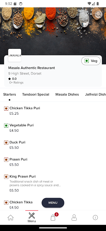Tap the rating star icon

coord(9,79)
